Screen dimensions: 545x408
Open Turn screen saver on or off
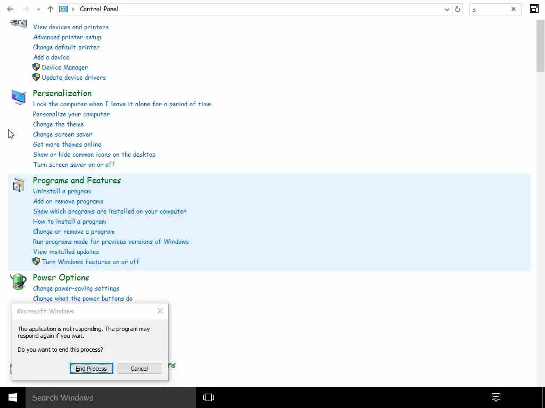(x=74, y=165)
